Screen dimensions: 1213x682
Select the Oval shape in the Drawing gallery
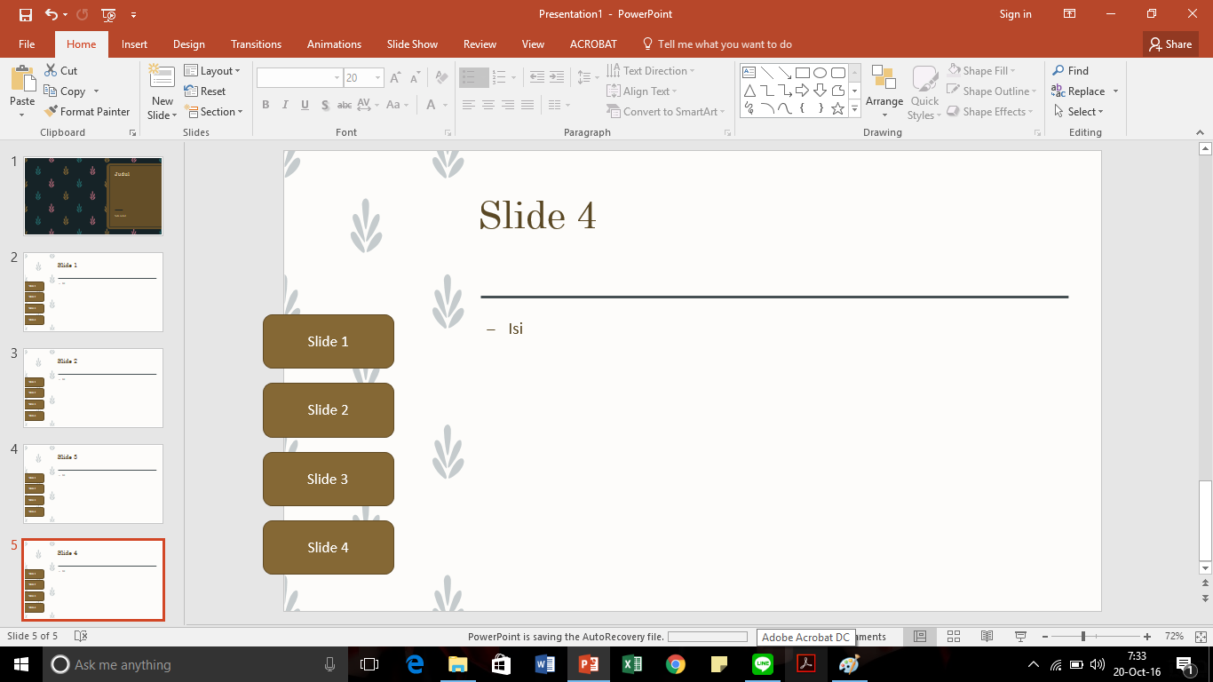click(821, 71)
